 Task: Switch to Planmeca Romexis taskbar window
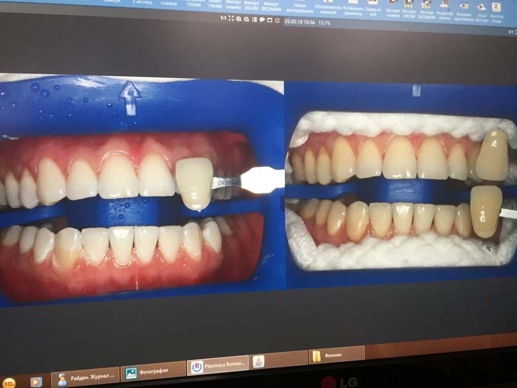(217, 366)
